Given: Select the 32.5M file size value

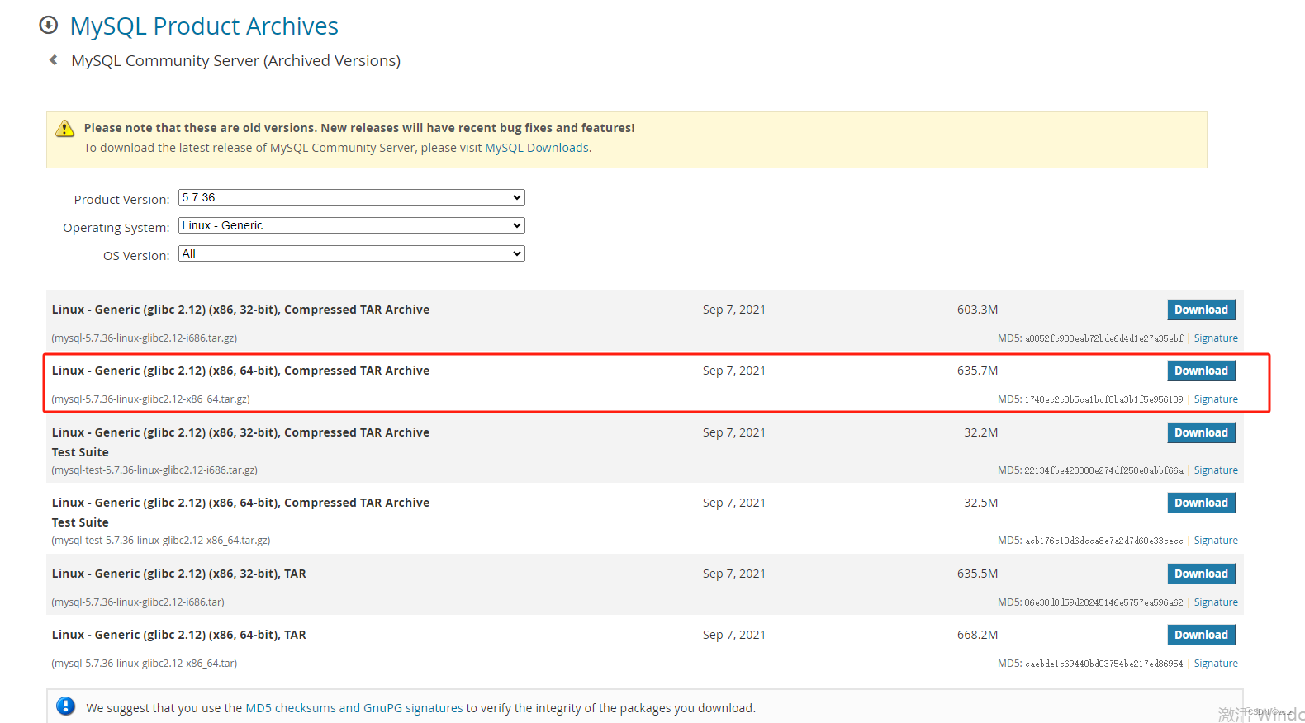Looking at the screenshot, I should tap(980, 503).
